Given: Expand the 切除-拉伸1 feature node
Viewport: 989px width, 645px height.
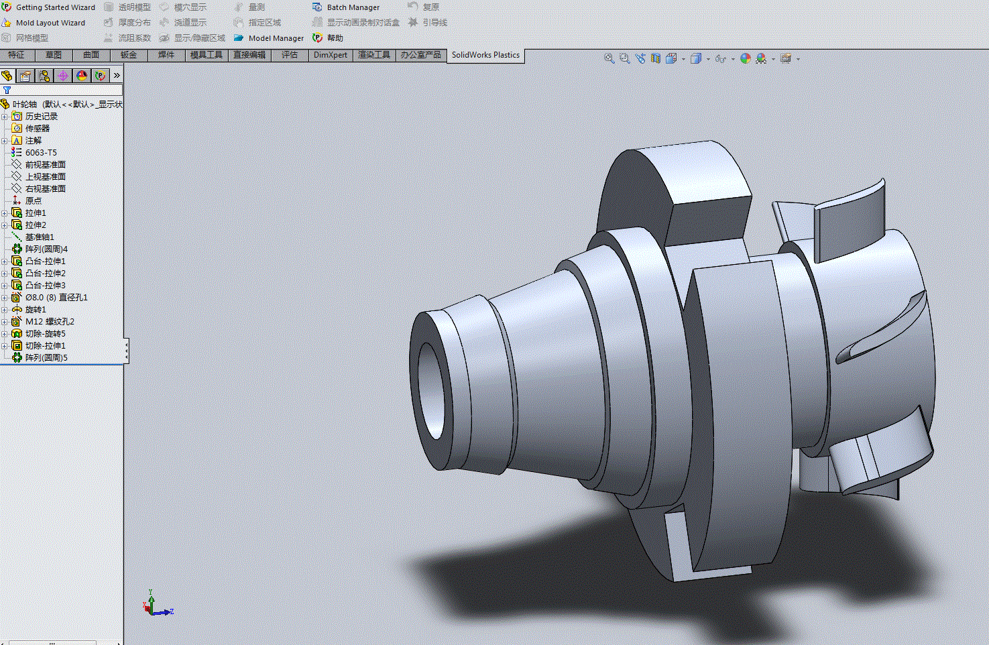Looking at the screenshot, I should tap(5, 345).
